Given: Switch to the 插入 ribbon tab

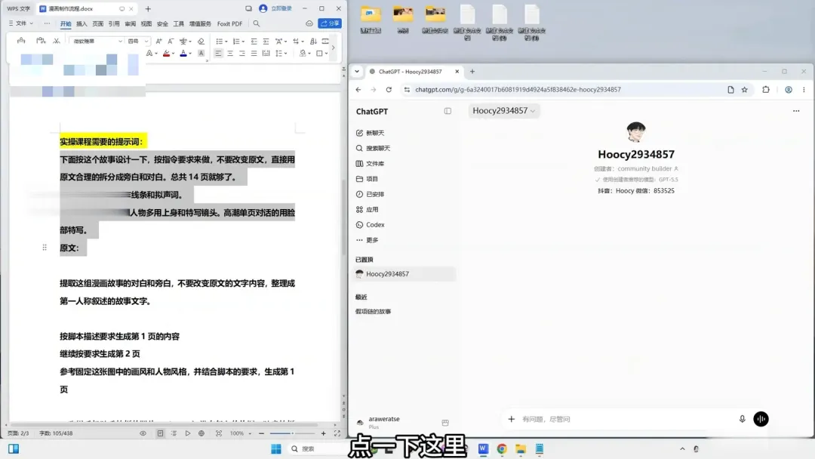Looking at the screenshot, I should [81, 24].
